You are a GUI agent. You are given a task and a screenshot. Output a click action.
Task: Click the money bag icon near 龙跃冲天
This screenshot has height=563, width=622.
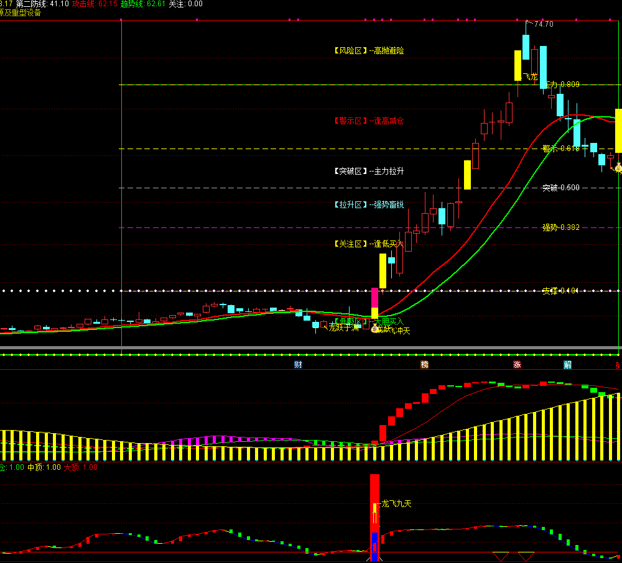(x=375, y=329)
